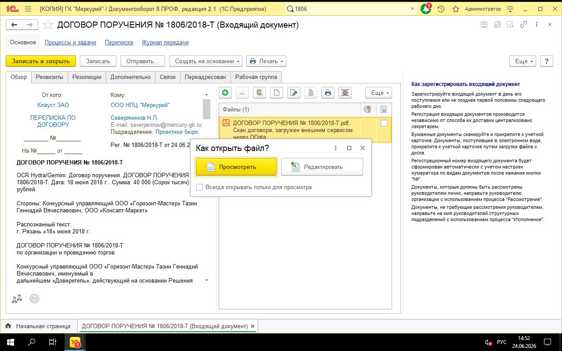
Task: Expand 'Создать на основании' dropdown
Action: coord(205,61)
